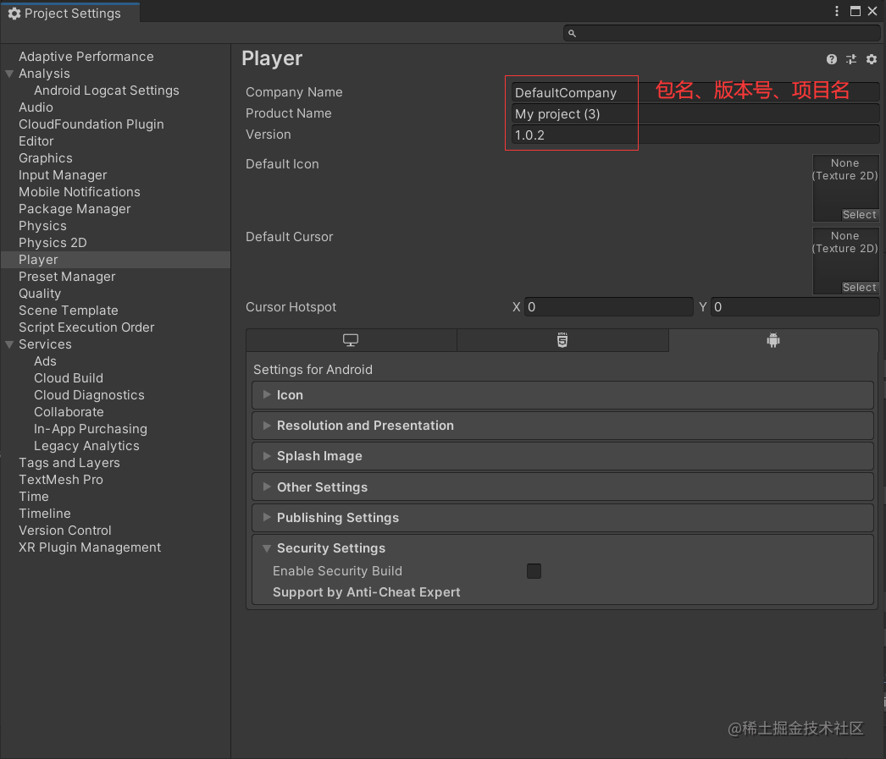The image size is (886, 759).
Task: Open Physics settings
Action: [42, 226]
